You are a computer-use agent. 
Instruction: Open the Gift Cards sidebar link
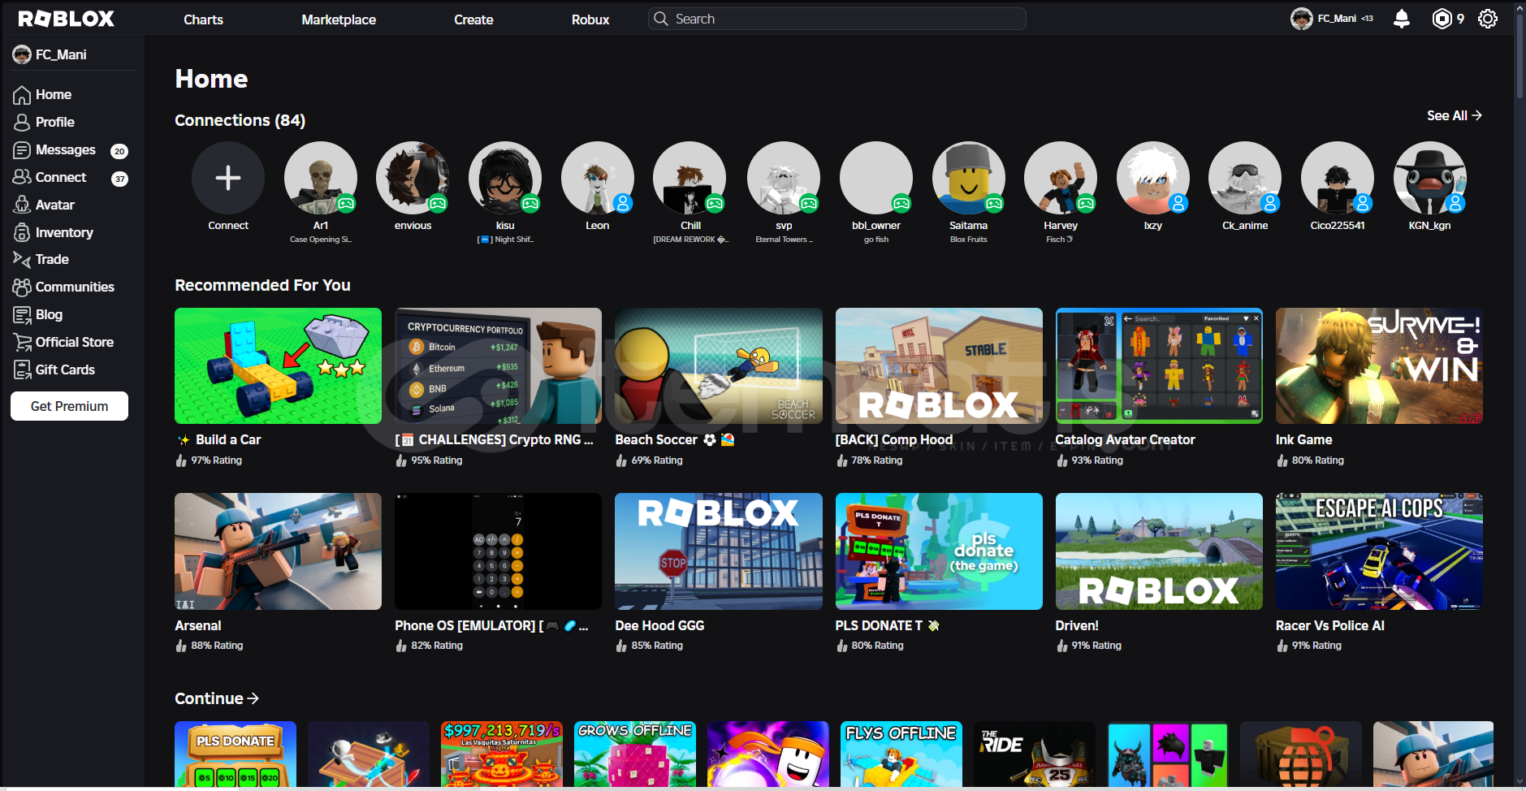tap(65, 370)
